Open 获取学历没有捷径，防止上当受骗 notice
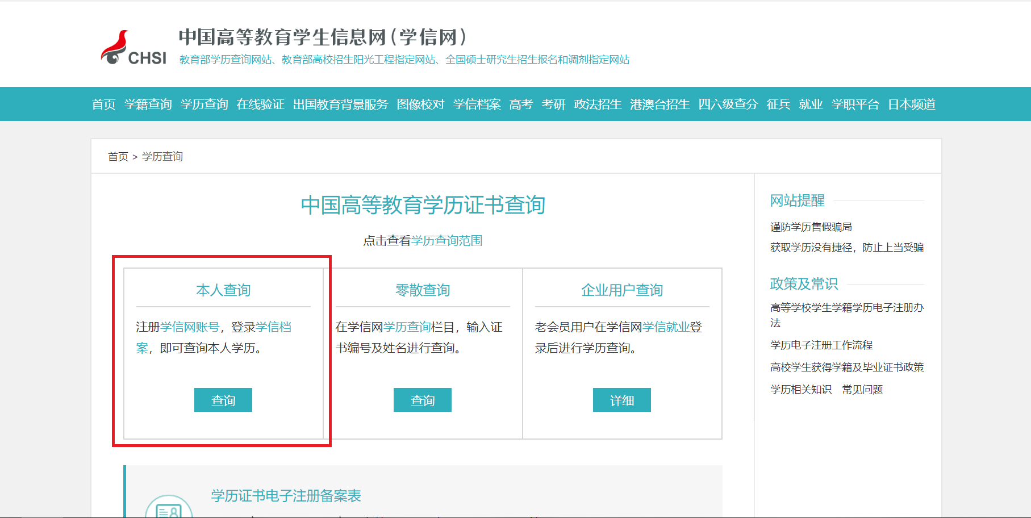This screenshot has width=1031, height=518. [x=847, y=248]
